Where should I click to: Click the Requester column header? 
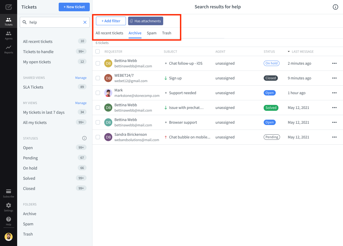(x=113, y=52)
